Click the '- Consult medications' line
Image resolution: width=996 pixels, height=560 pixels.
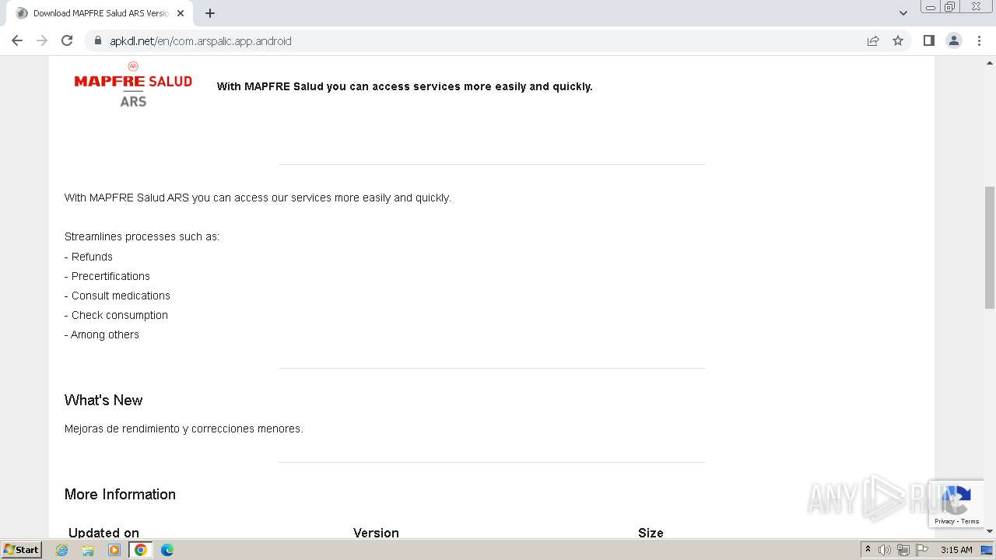point(117,296)
